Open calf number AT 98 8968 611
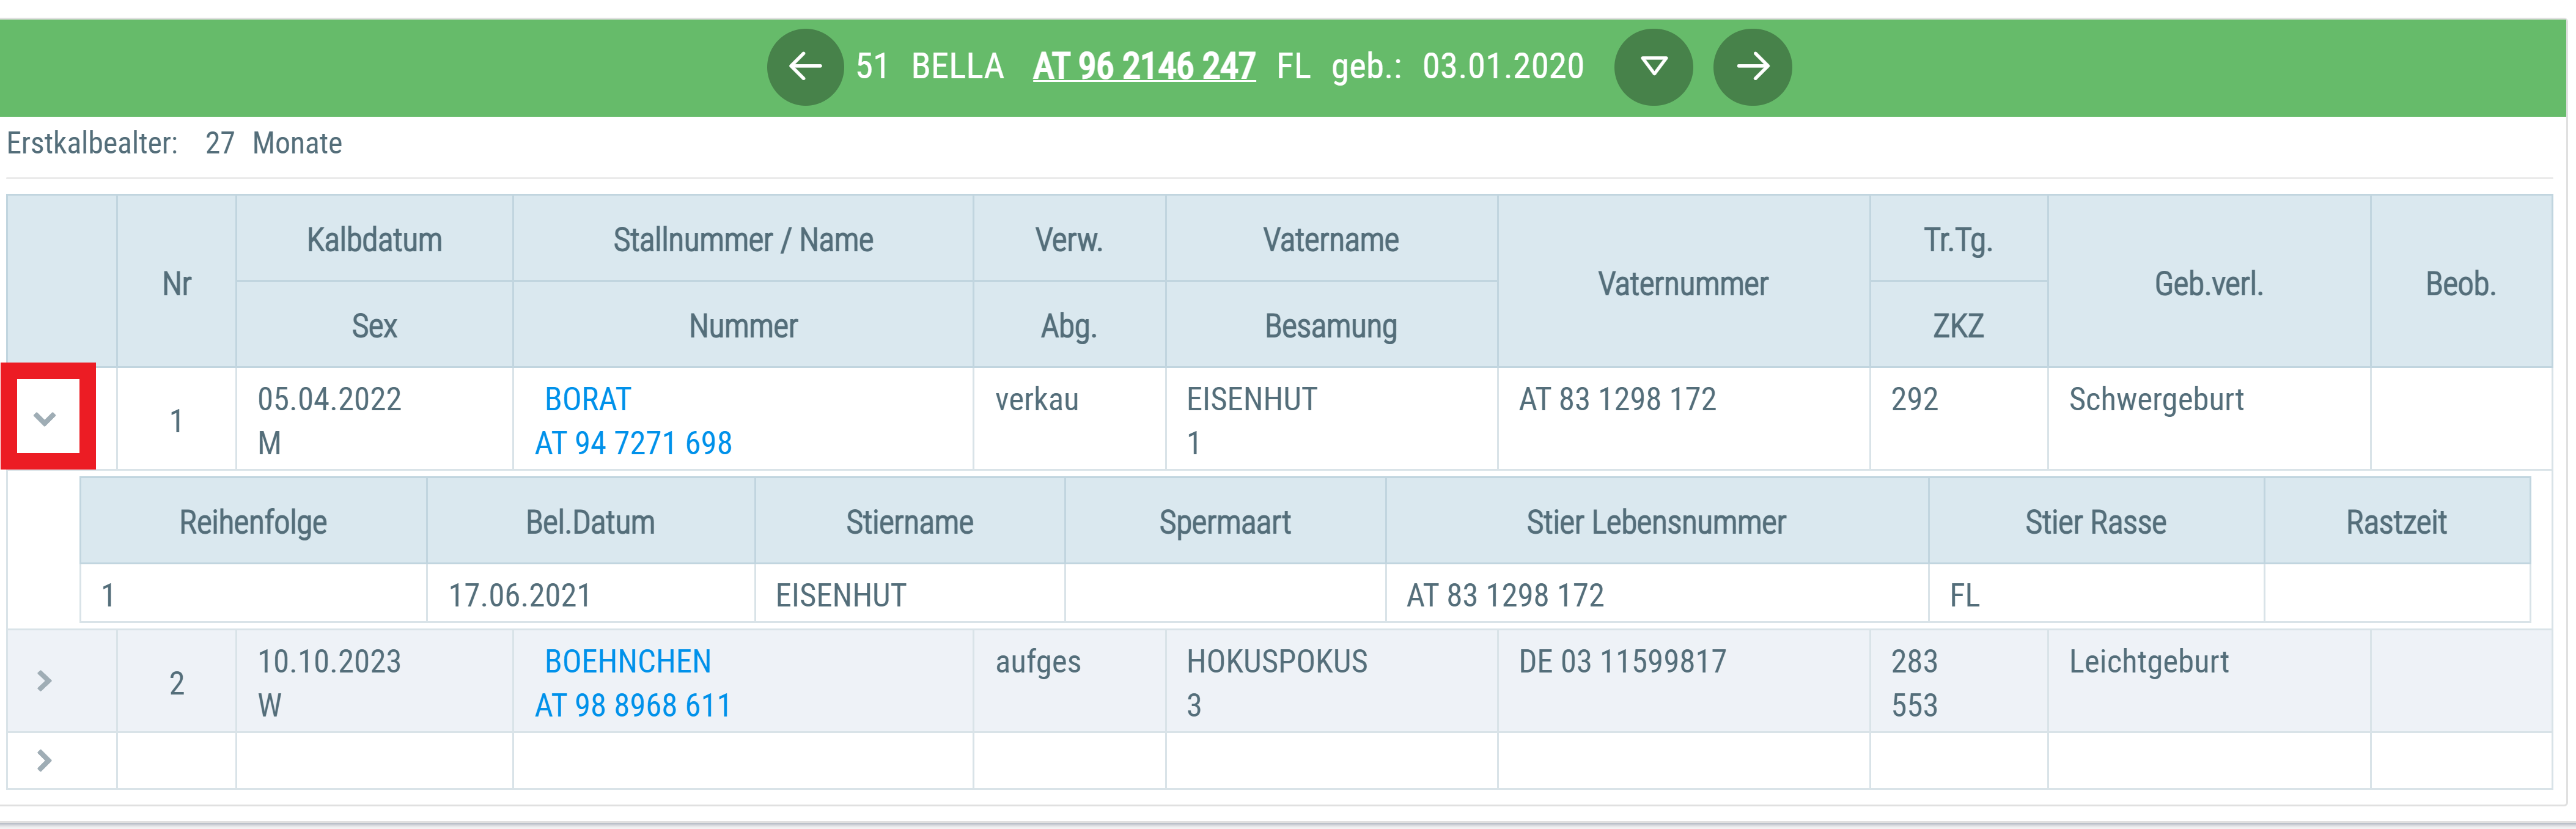 pyautogui.click(x=632, y=705)
